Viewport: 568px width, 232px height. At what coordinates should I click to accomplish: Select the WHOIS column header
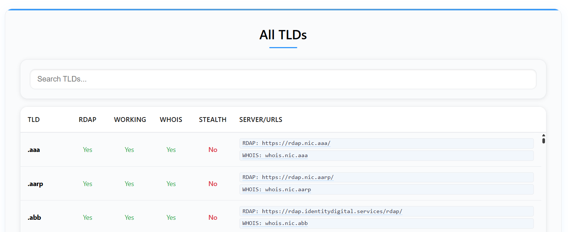point(171,120)
